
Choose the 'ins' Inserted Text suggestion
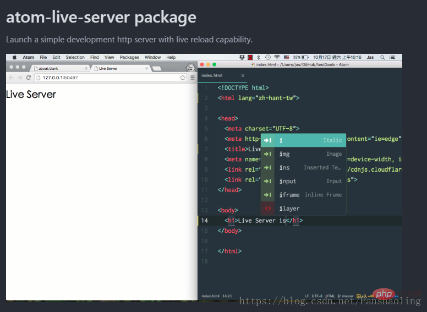[x=303, y=167]
